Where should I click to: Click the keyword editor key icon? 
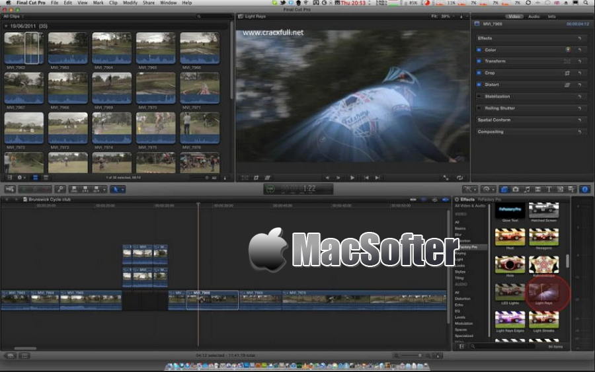point(60,189)
